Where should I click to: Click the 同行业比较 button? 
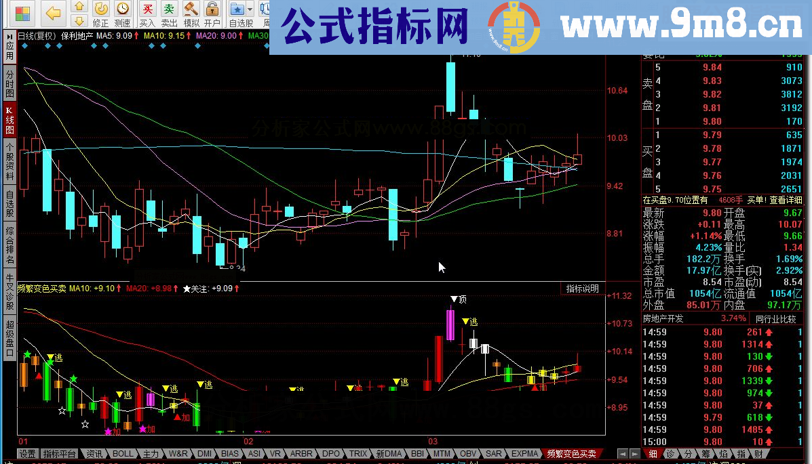pos(775,318)
